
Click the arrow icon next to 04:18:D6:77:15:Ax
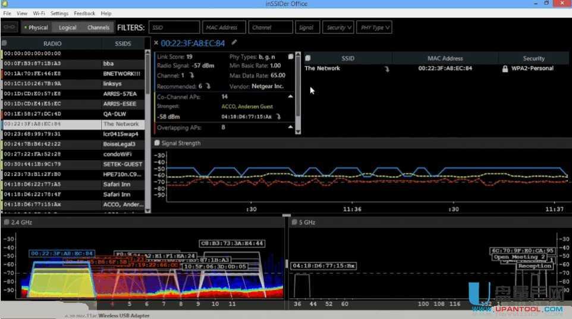pyautogui.click(x=278, y=117)
